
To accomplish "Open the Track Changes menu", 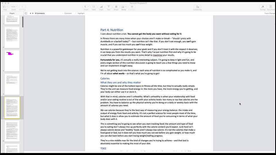I will (269, 13).
